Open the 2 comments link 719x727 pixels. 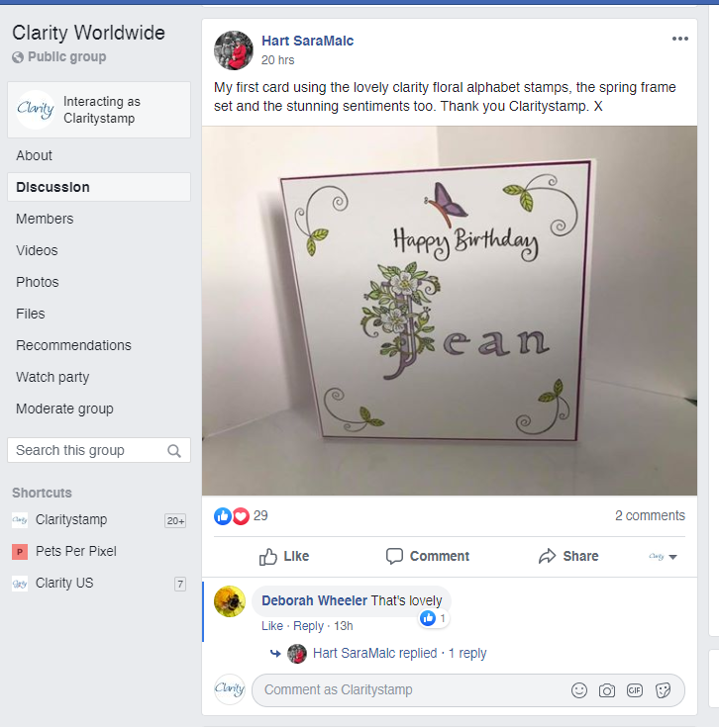pos(650,515)
